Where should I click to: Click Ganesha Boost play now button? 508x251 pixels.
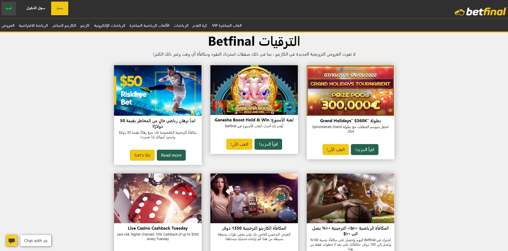pos(239,144)
